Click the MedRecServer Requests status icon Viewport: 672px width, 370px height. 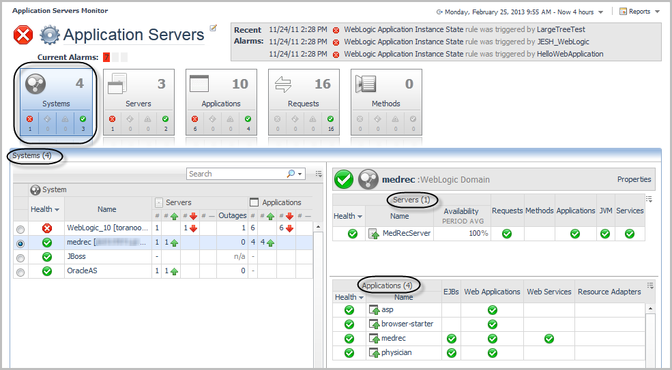coord(507,234)
